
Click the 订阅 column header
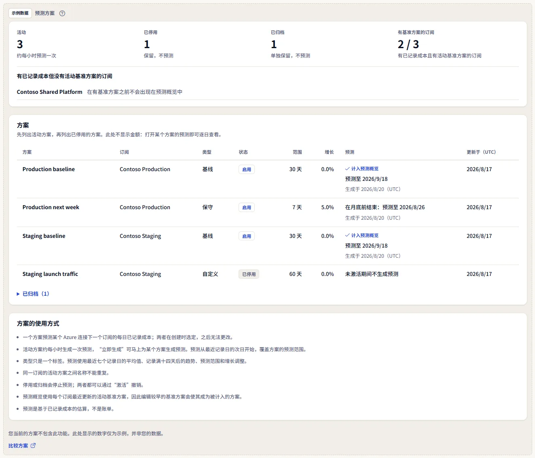coord(124,152)
